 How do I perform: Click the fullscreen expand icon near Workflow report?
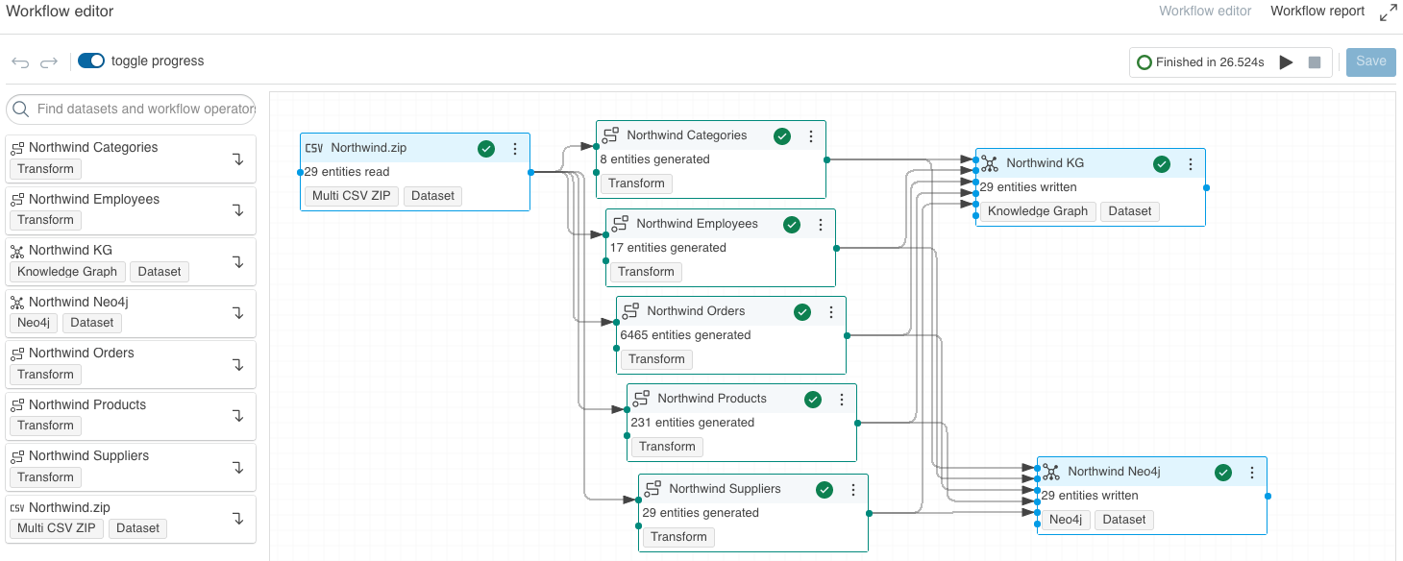click(1389, 12)
